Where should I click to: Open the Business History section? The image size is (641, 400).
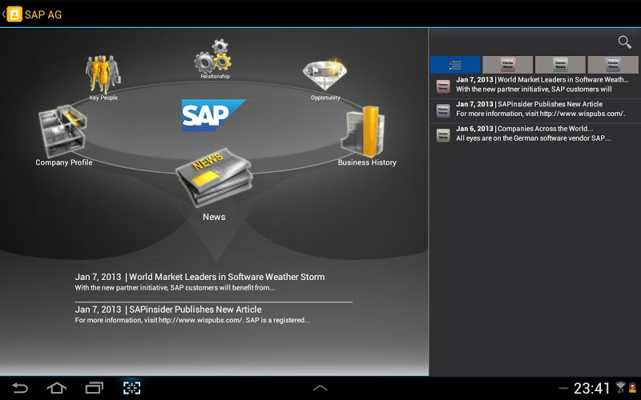tap(367, 136)
